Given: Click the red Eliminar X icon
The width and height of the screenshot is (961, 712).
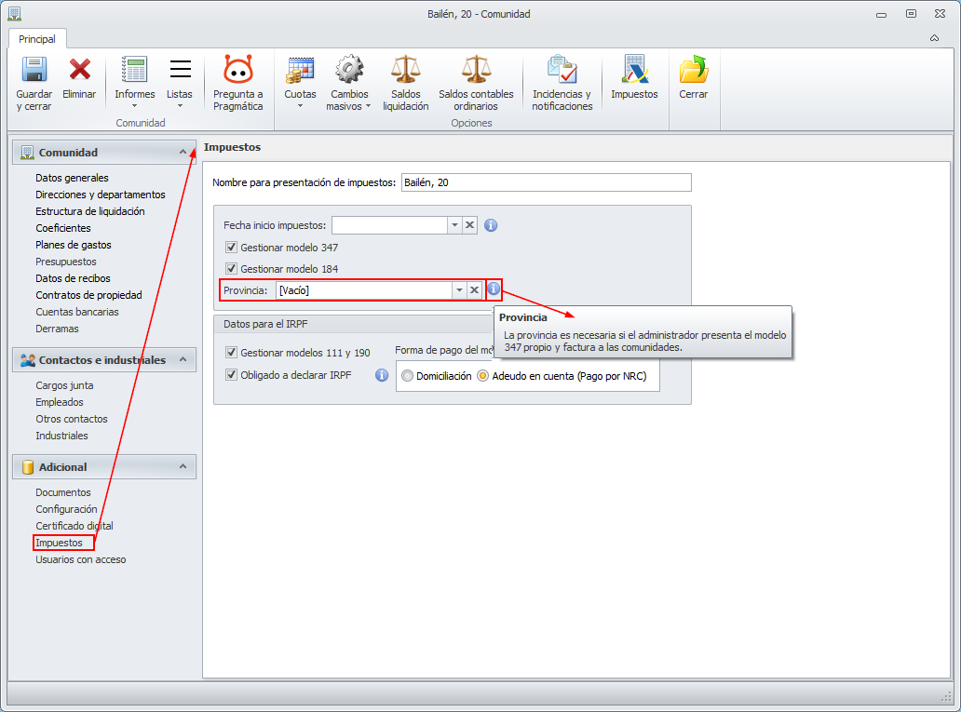Looking at the screenshot, I should click(x=80, y=70).
